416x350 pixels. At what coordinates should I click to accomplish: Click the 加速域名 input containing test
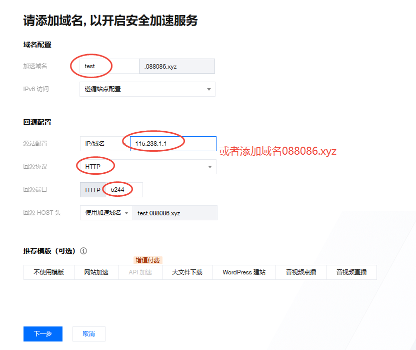pos(109,66)
